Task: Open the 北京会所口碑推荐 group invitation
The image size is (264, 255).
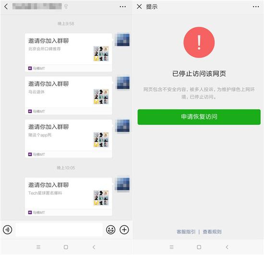Action: coord(68,53)
